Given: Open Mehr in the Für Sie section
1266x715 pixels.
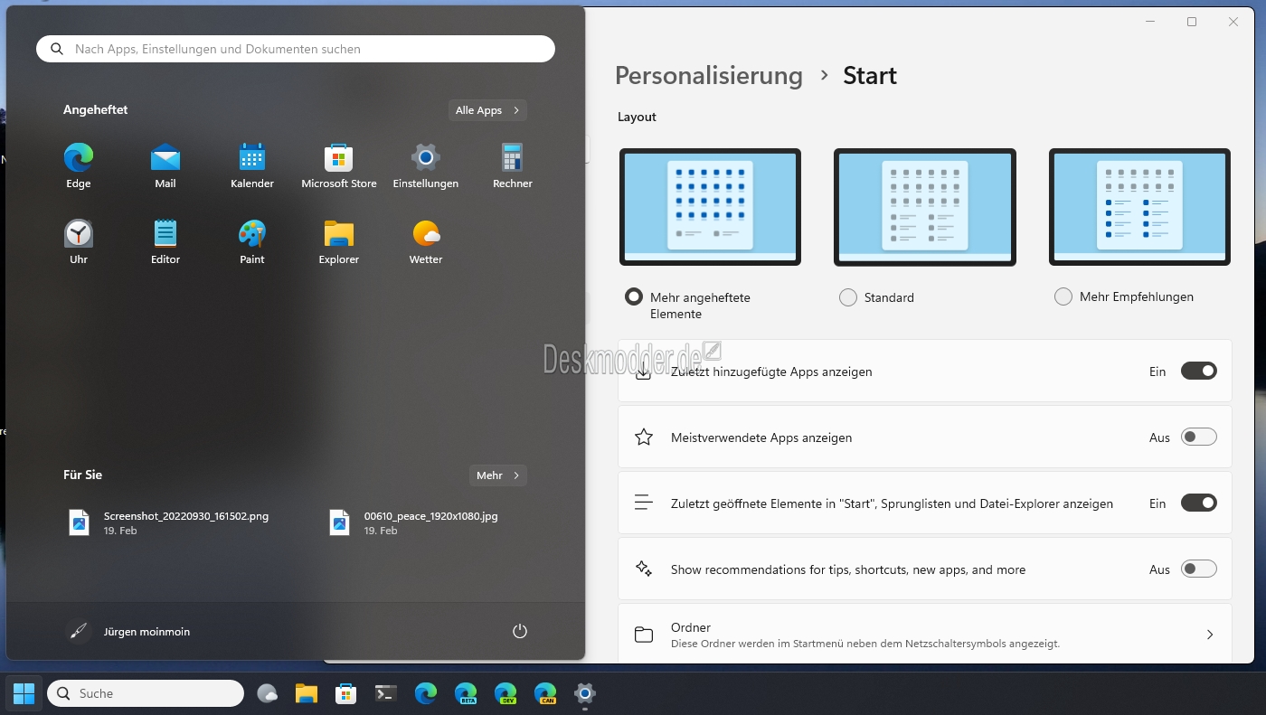Looking at the screenshot, I should (497, 475).
